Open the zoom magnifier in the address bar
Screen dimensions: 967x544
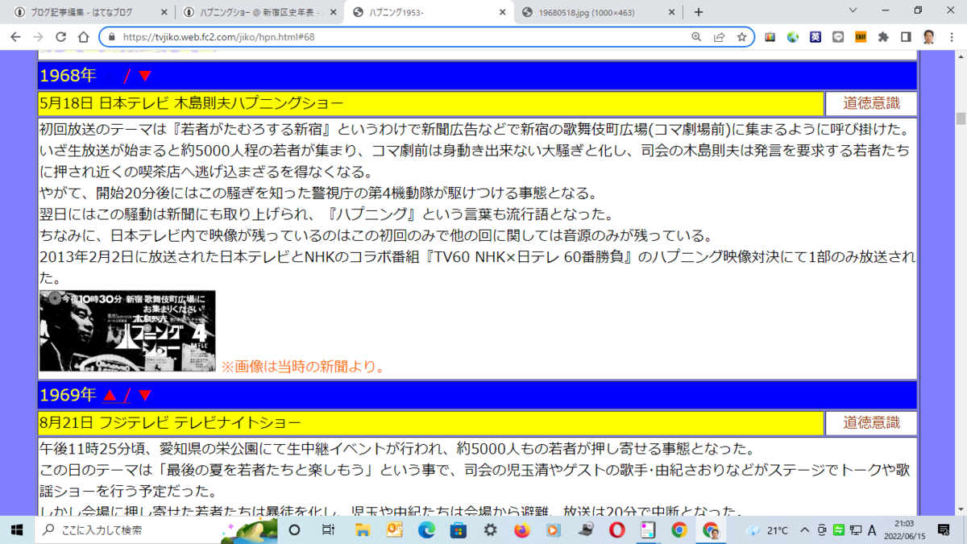696,37
